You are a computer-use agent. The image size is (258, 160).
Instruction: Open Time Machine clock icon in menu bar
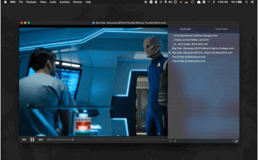[x=192, y=2]
